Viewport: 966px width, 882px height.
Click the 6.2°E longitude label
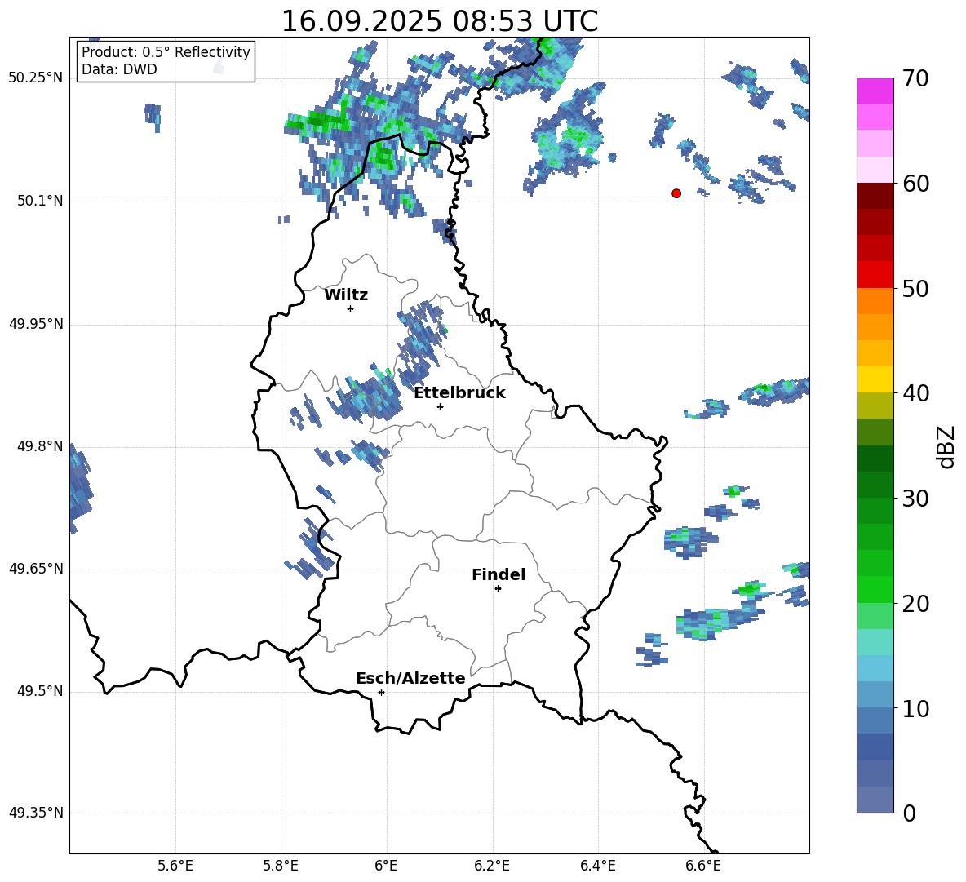click(492, 866)
